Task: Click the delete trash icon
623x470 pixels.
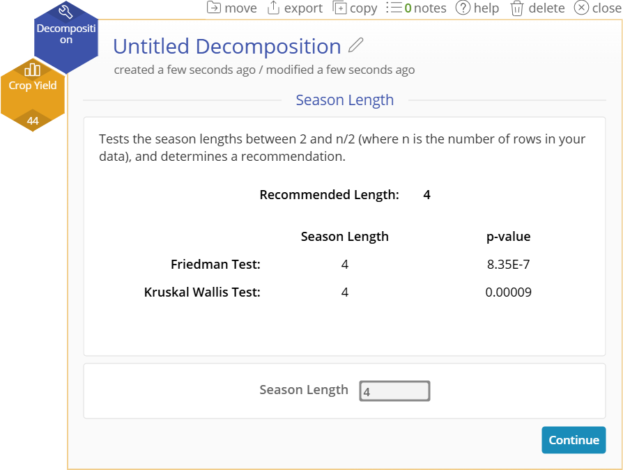Action: (517, 8)
